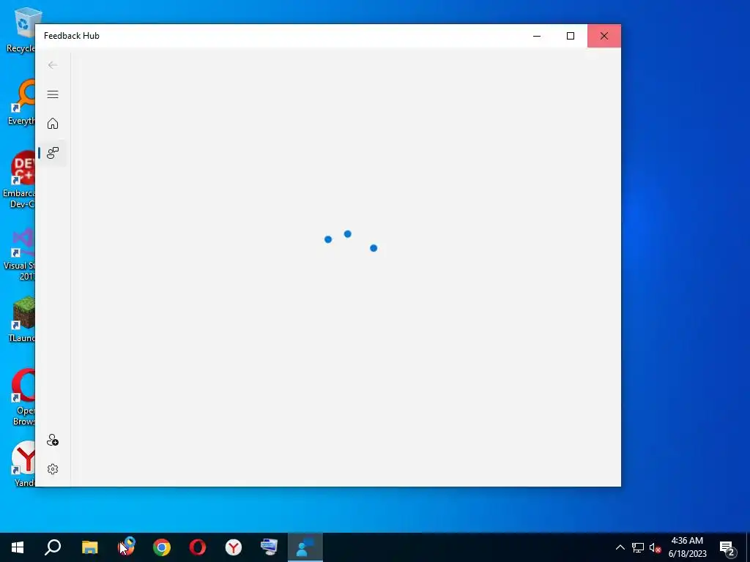Open taskbar Search magnifier

(53, 547)
